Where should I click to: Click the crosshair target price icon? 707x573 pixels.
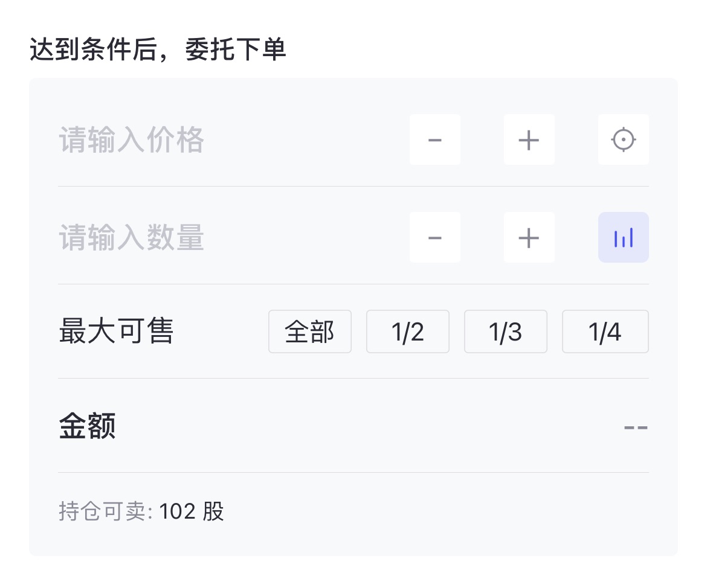[624, 139]
